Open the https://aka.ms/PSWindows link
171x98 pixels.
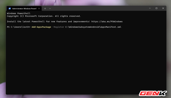(x=107, y=21)
